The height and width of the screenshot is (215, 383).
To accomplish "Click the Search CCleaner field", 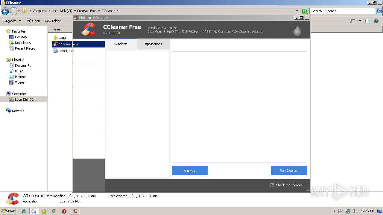I will [343, 11].
